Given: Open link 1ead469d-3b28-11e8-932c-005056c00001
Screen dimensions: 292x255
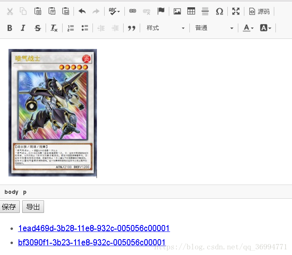Looking at the screenshot, I should [94, 228].
